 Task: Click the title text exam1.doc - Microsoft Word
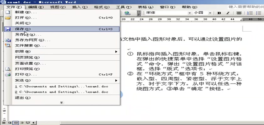41,2
